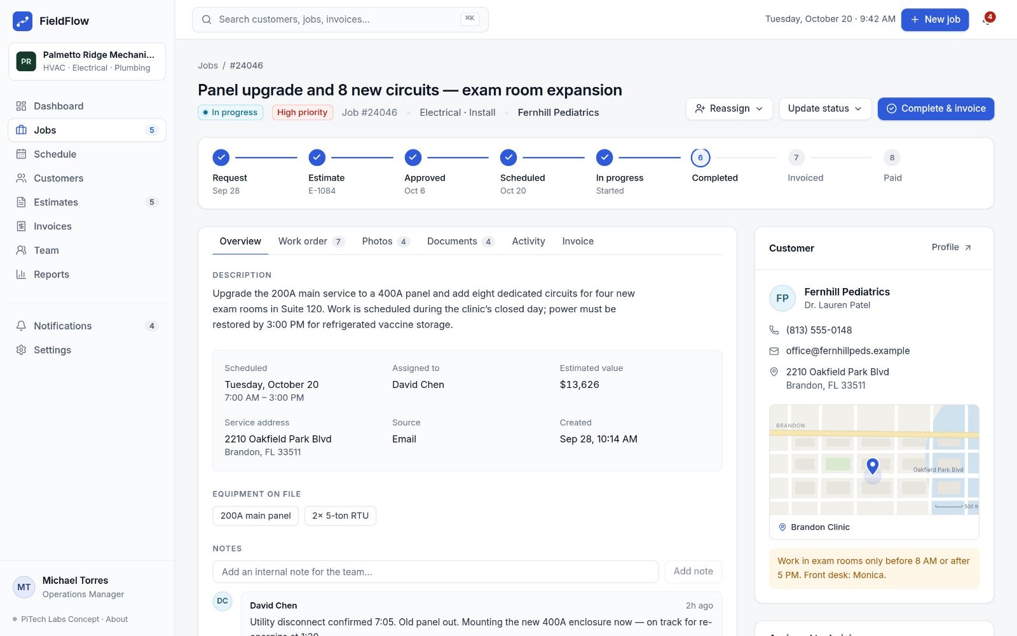Open the customer Profile link
Screen dimensions: 1017x636
(951, 247)
